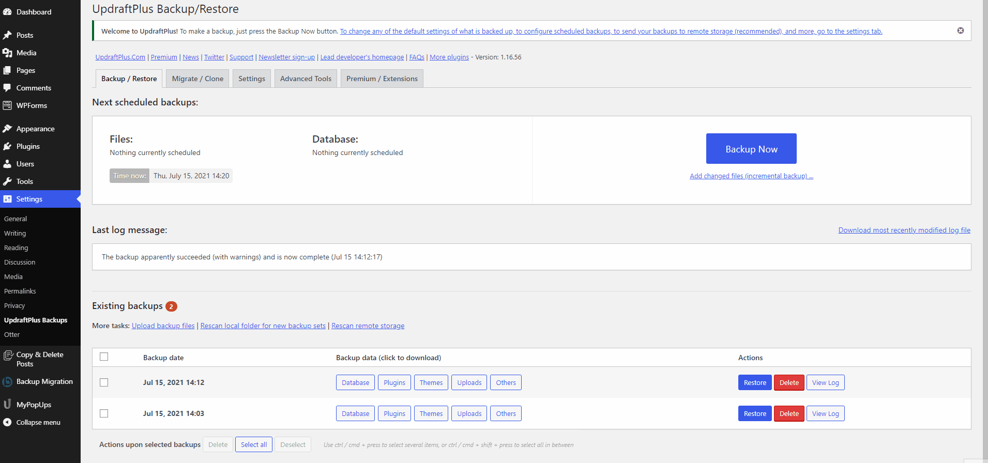The height and width of the screenshot is (463, 988).
Task: Expand incremental backup via Add changed files link
Action: [751, 176]
